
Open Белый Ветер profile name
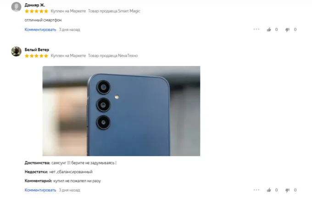click(37, 49)
